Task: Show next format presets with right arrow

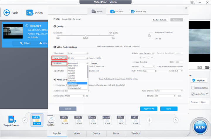Action: coord(176,120)
